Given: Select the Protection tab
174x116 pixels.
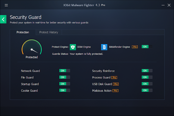Looking at the screenshot, I should coord(23,32).
